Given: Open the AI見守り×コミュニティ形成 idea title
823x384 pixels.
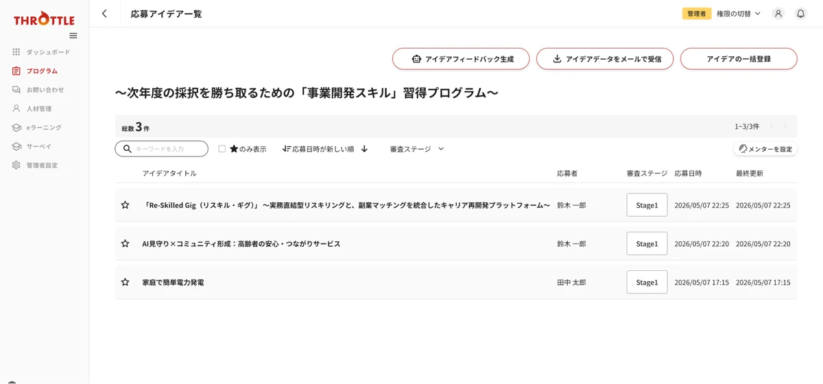Looking at the screenshot, I should click(241, 243).
